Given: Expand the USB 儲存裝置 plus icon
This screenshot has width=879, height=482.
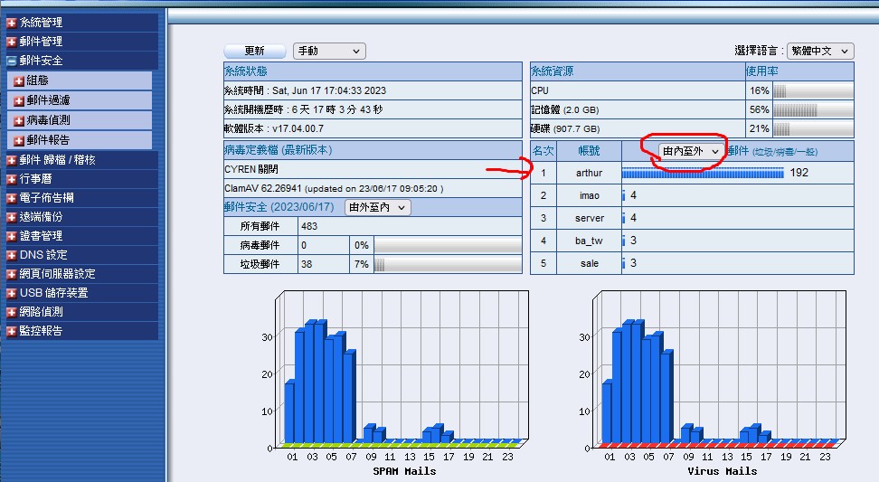Looking at the screenshot, I should point(12,293).
